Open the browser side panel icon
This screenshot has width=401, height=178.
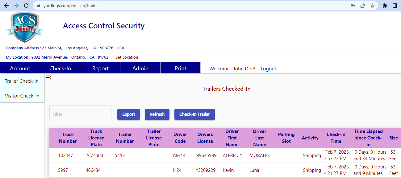[x=395, y=6]
